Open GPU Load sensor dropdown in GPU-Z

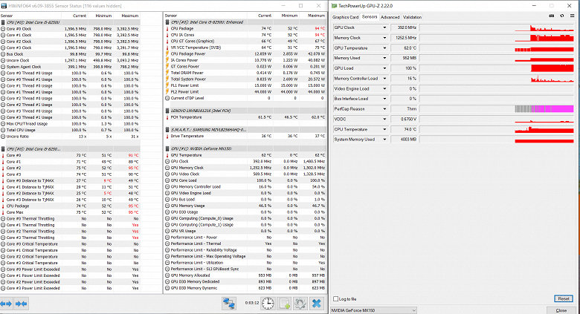click(x=384, y=68)
